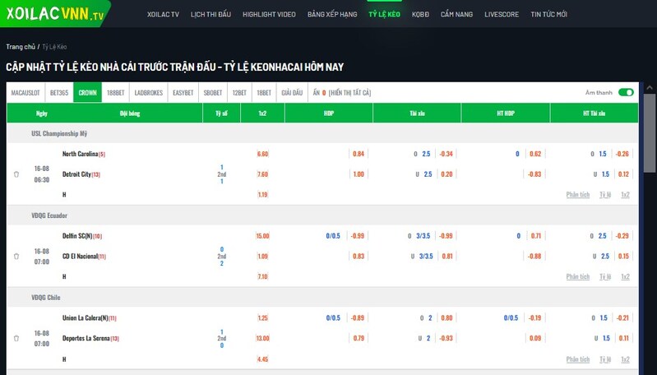Image resolution: width=657 pixels, height=375 pixels.
Task: Click Hiển thị tất cả to show hidden
Action: (x=349, y=93)
